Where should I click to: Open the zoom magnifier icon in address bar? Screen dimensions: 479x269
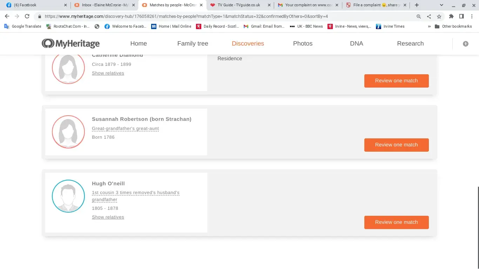pyautogui.click(x=419, y=16)
